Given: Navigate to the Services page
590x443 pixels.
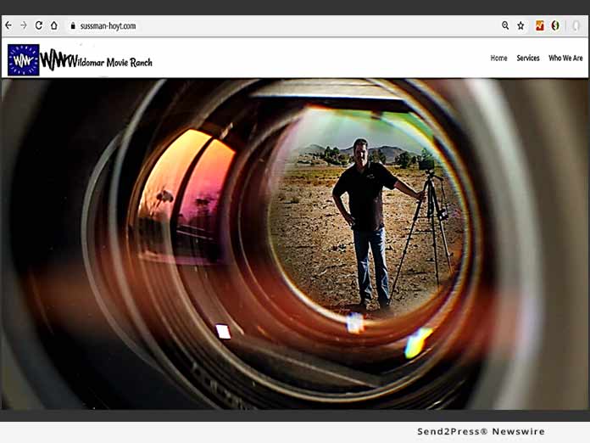Looking at the screenshot, I should [x=528, y=59].
